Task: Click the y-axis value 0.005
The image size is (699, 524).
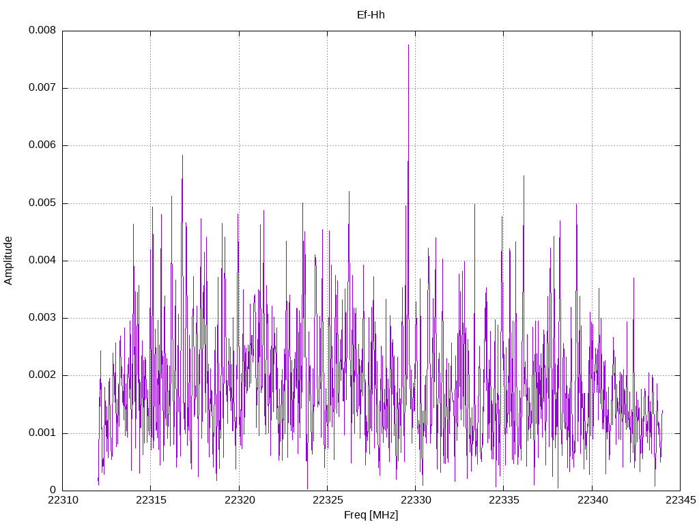Action: [42, 203]
